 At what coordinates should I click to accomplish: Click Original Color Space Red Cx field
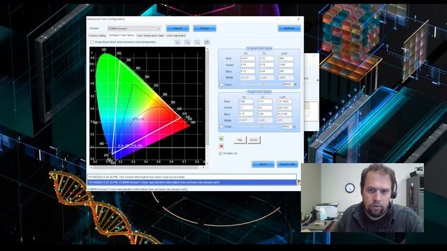point(247,59)
